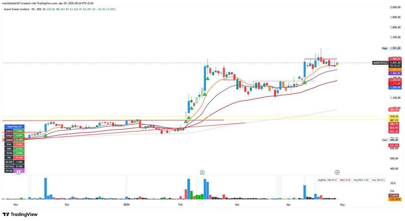Click the 'AvgRVol: 190.15 Cr' stat box
405x221 pixels.
tap(327, 181)
